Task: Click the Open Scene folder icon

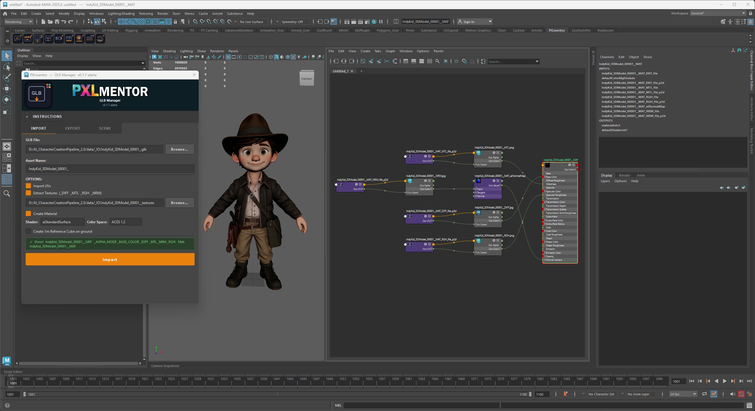Action: (x=50, y=22)
